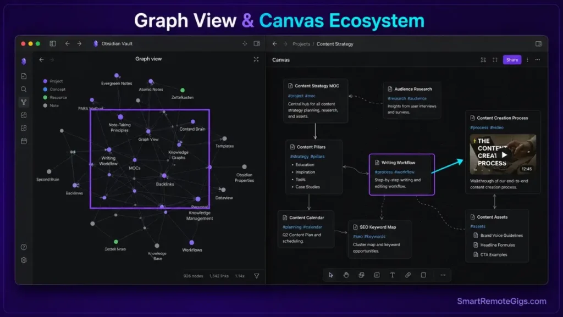Image resolution: width=563 pixels, height=317 pixels.
Task: Open the help icon in left ribbon
Action: 24,247
